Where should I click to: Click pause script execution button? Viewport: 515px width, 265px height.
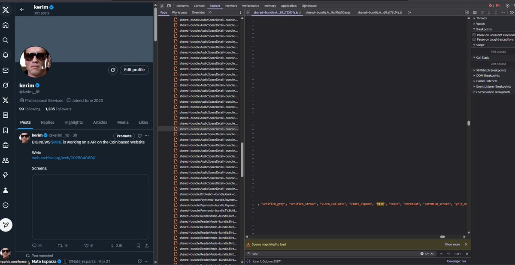(x=475, y=12)
